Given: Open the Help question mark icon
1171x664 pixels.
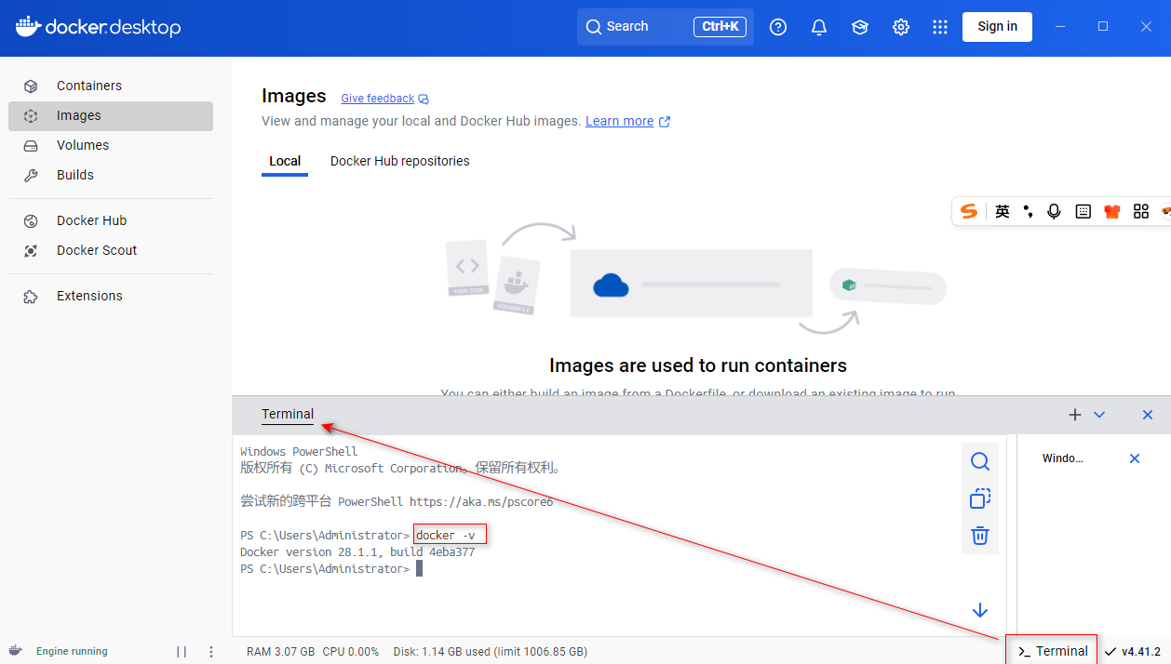Looking at the screenshot, I should click(x=778, y=27).
